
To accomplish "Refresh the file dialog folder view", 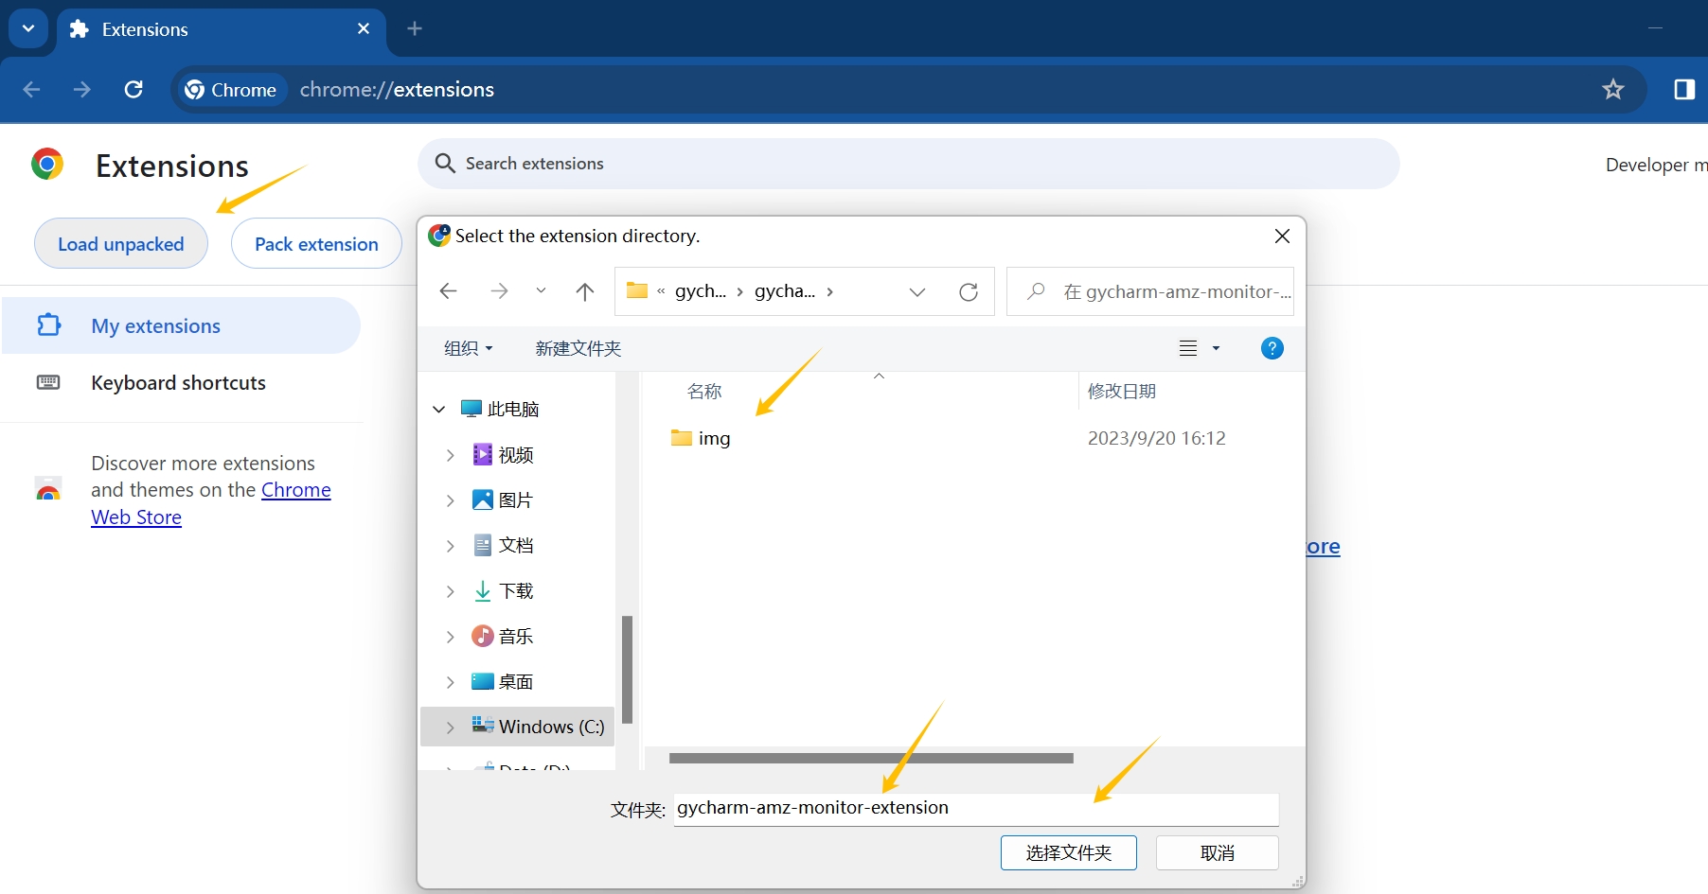I will point(968,292).
